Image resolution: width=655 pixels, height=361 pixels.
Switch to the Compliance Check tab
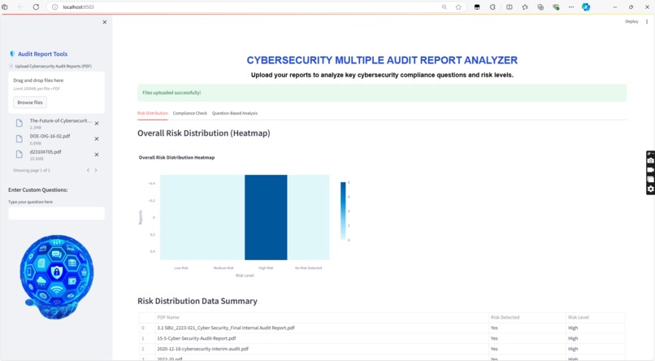coord(190,113)
